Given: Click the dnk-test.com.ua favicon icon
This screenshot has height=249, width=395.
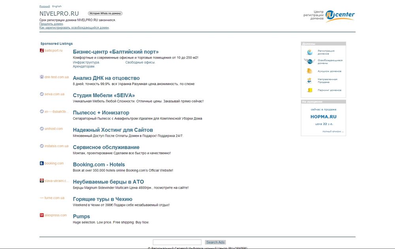Looking at the screenshot, I should coord(42,77).
